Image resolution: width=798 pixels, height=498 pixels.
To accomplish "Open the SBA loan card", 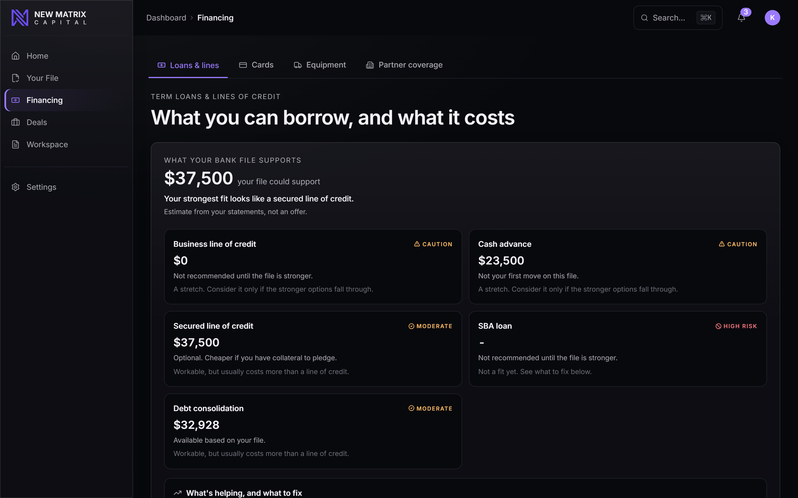I will point(618,349).
